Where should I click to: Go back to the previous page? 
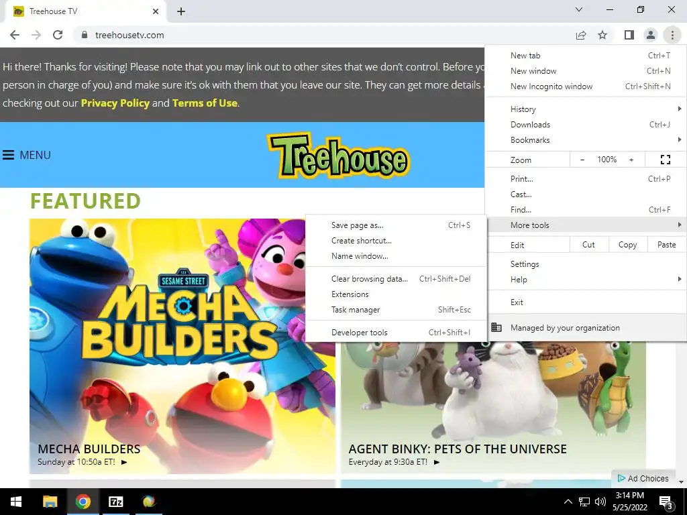click(x=15, y=35)
